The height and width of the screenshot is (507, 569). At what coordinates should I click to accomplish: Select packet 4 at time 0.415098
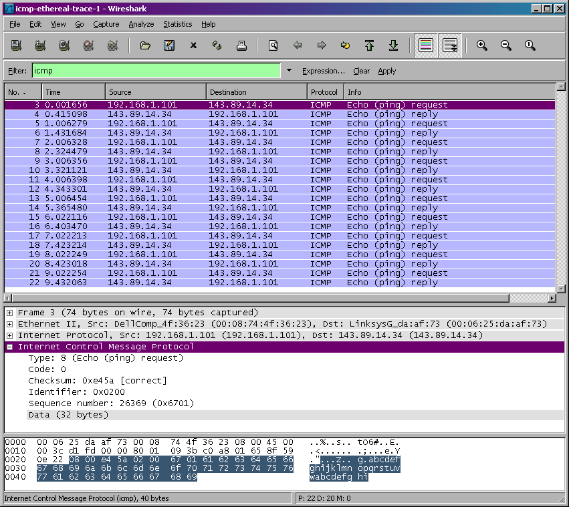pos(279,114)
